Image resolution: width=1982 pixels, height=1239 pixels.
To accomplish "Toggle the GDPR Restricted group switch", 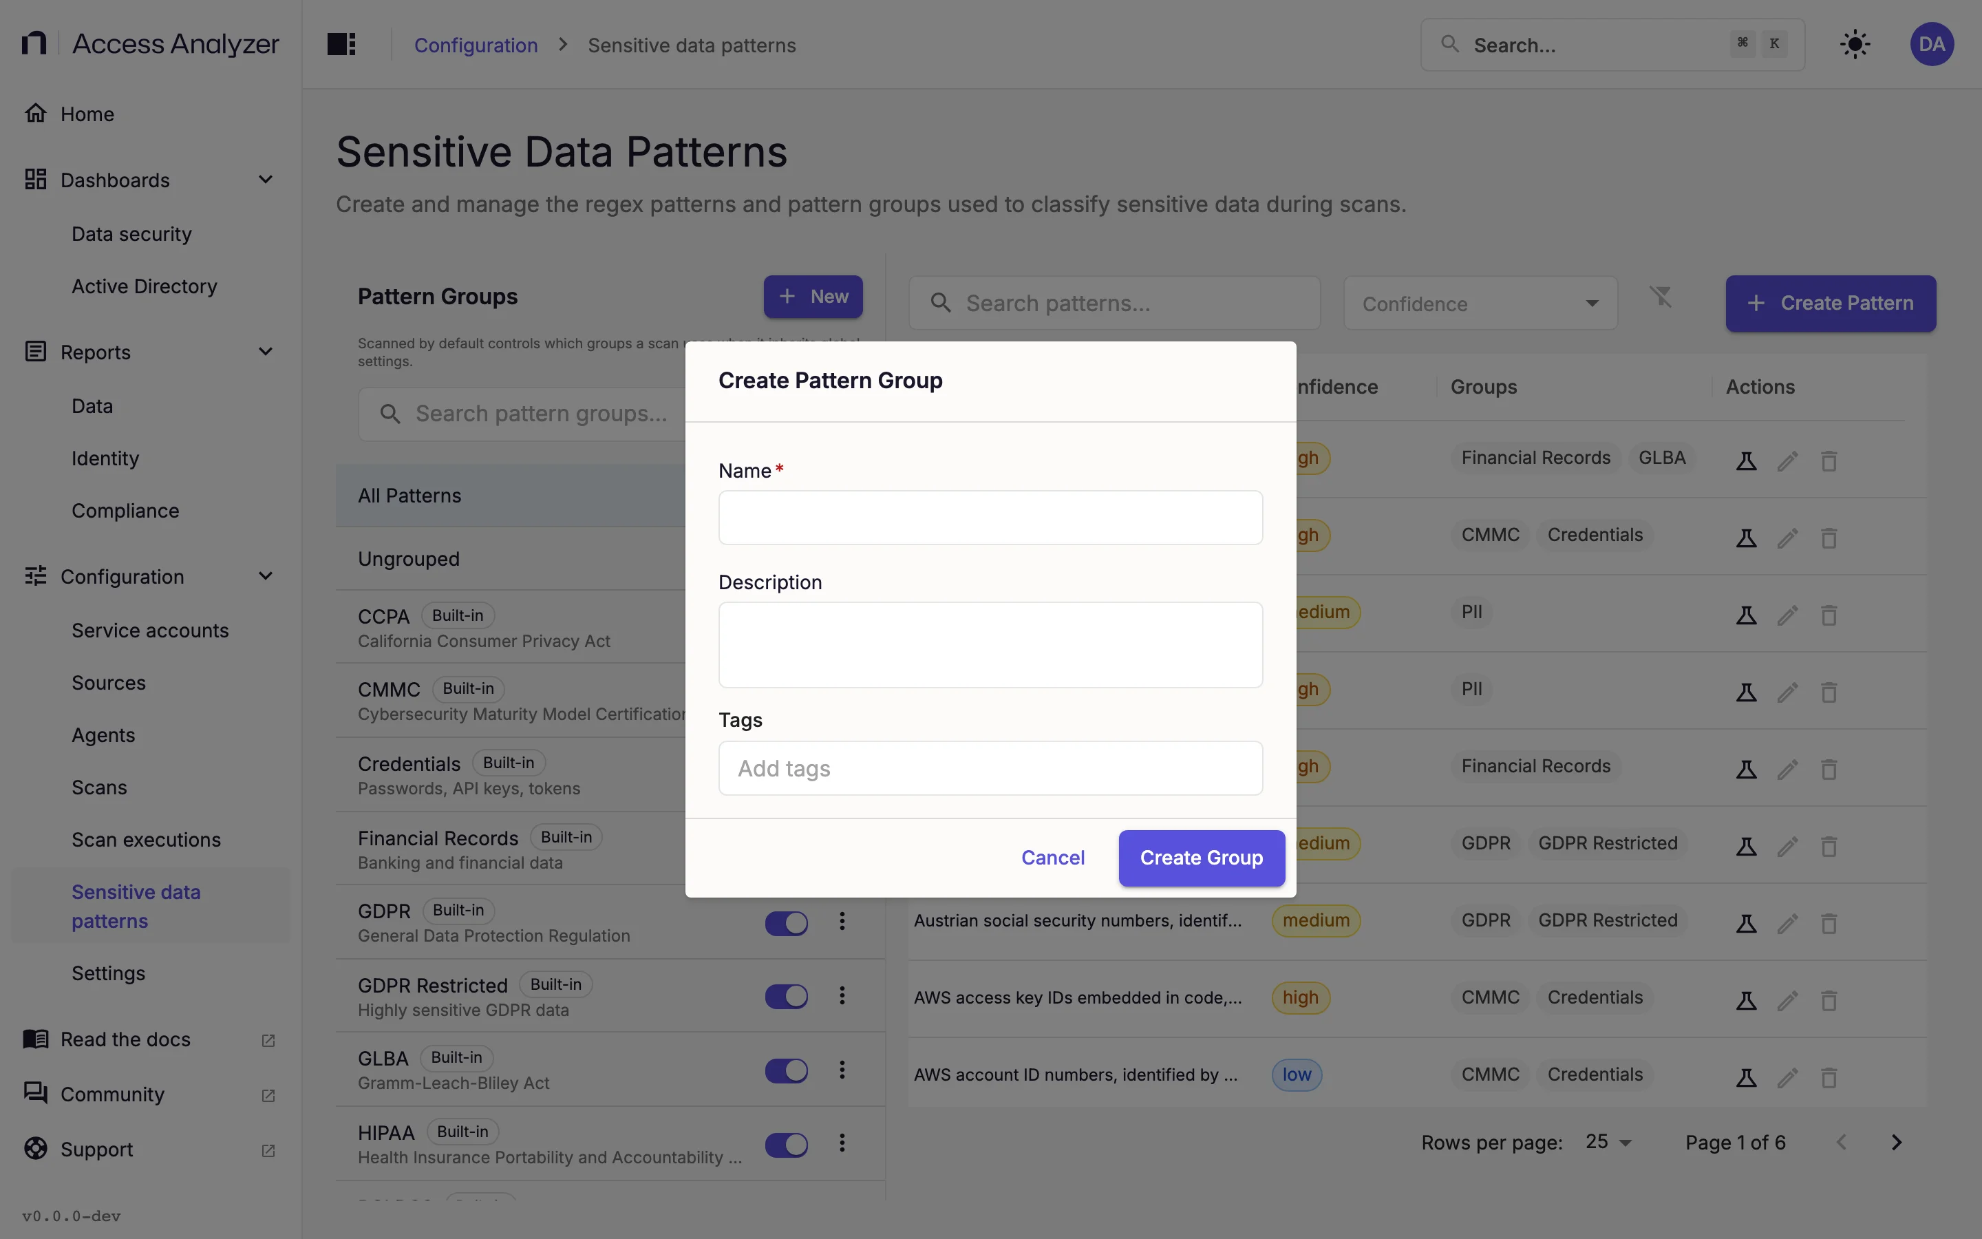I will click(x=786, y=997).
